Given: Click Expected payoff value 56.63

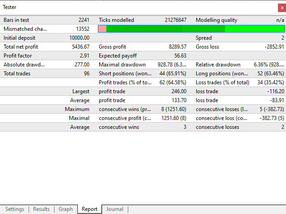Looking at the screenshot, I should [180, 56].
